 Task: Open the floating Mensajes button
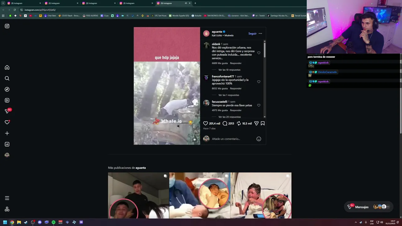368,207
